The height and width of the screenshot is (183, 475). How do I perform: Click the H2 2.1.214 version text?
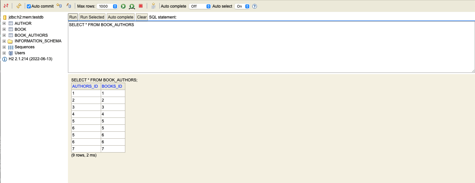tap(30, 59)
